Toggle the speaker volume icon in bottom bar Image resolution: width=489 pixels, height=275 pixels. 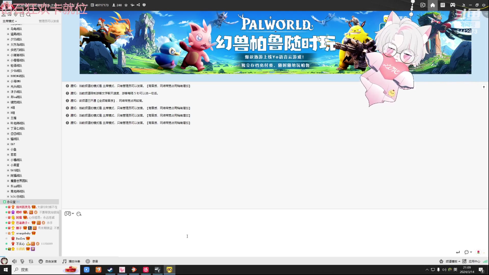[x=15, y=261]
